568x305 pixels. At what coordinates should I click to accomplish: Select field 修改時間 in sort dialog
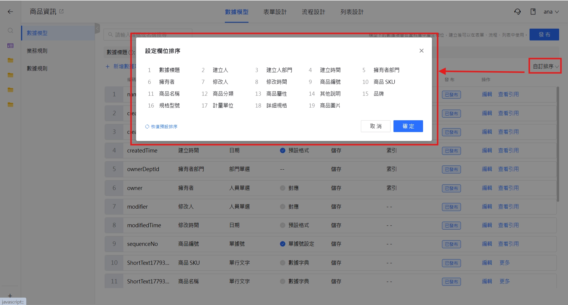277,82
